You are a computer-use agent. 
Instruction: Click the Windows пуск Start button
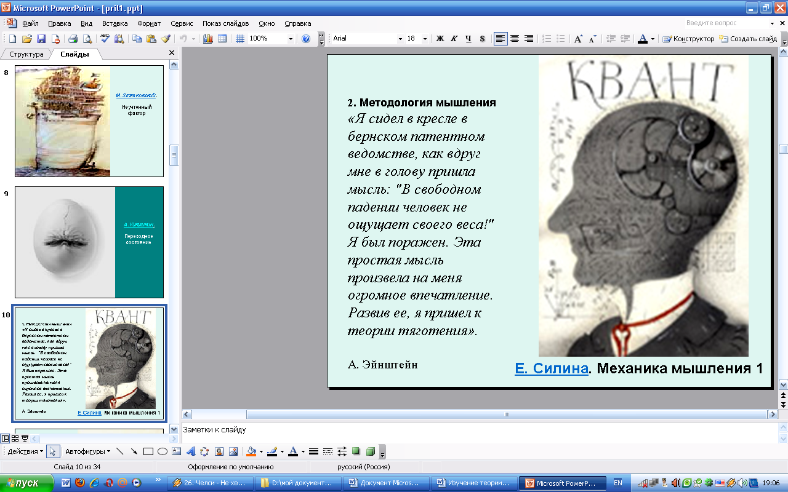26,483
